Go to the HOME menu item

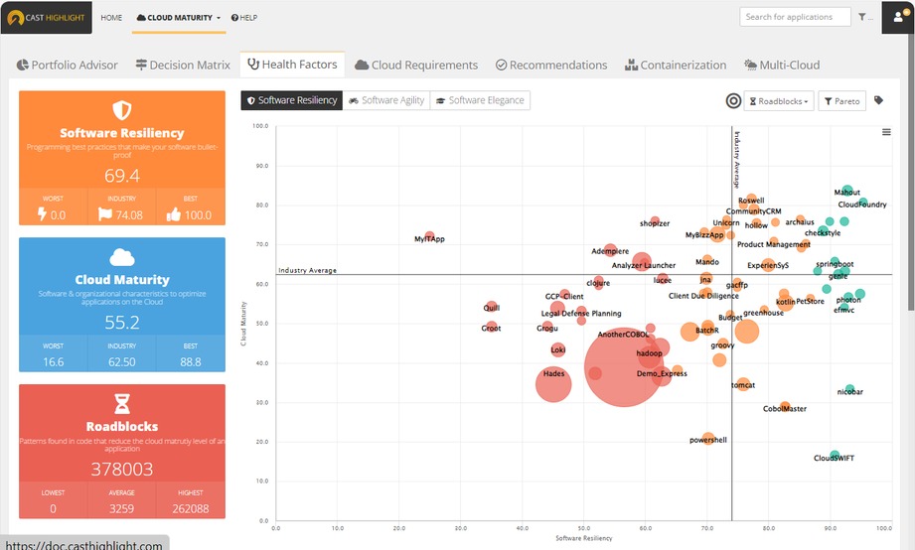(111, 18)
